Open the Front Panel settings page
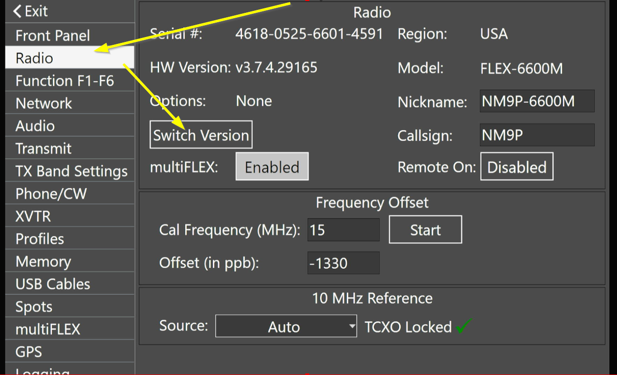Image resolution: width=617 pixels, height=375 pixels. pyautogui.click(x=70, y=35)
